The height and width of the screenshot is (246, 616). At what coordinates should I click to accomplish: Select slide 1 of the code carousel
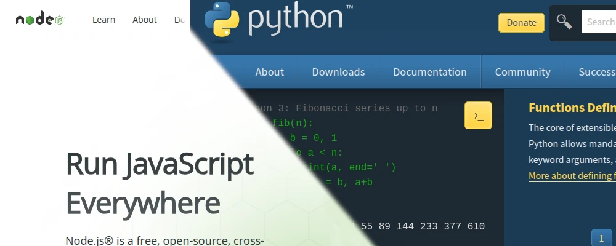point(601,238)
